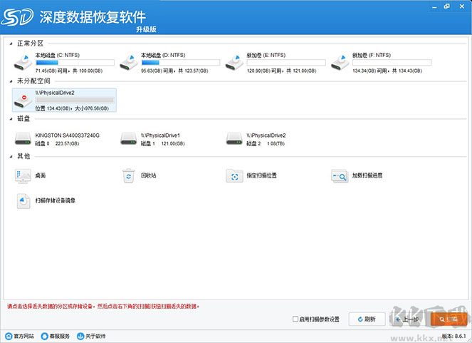Open the official website (官方网站) icon
472x343 pixels.
(9, 336)
